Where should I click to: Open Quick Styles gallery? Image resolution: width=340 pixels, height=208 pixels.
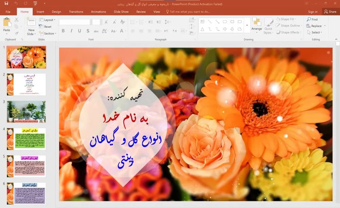(x=268, y=26)
